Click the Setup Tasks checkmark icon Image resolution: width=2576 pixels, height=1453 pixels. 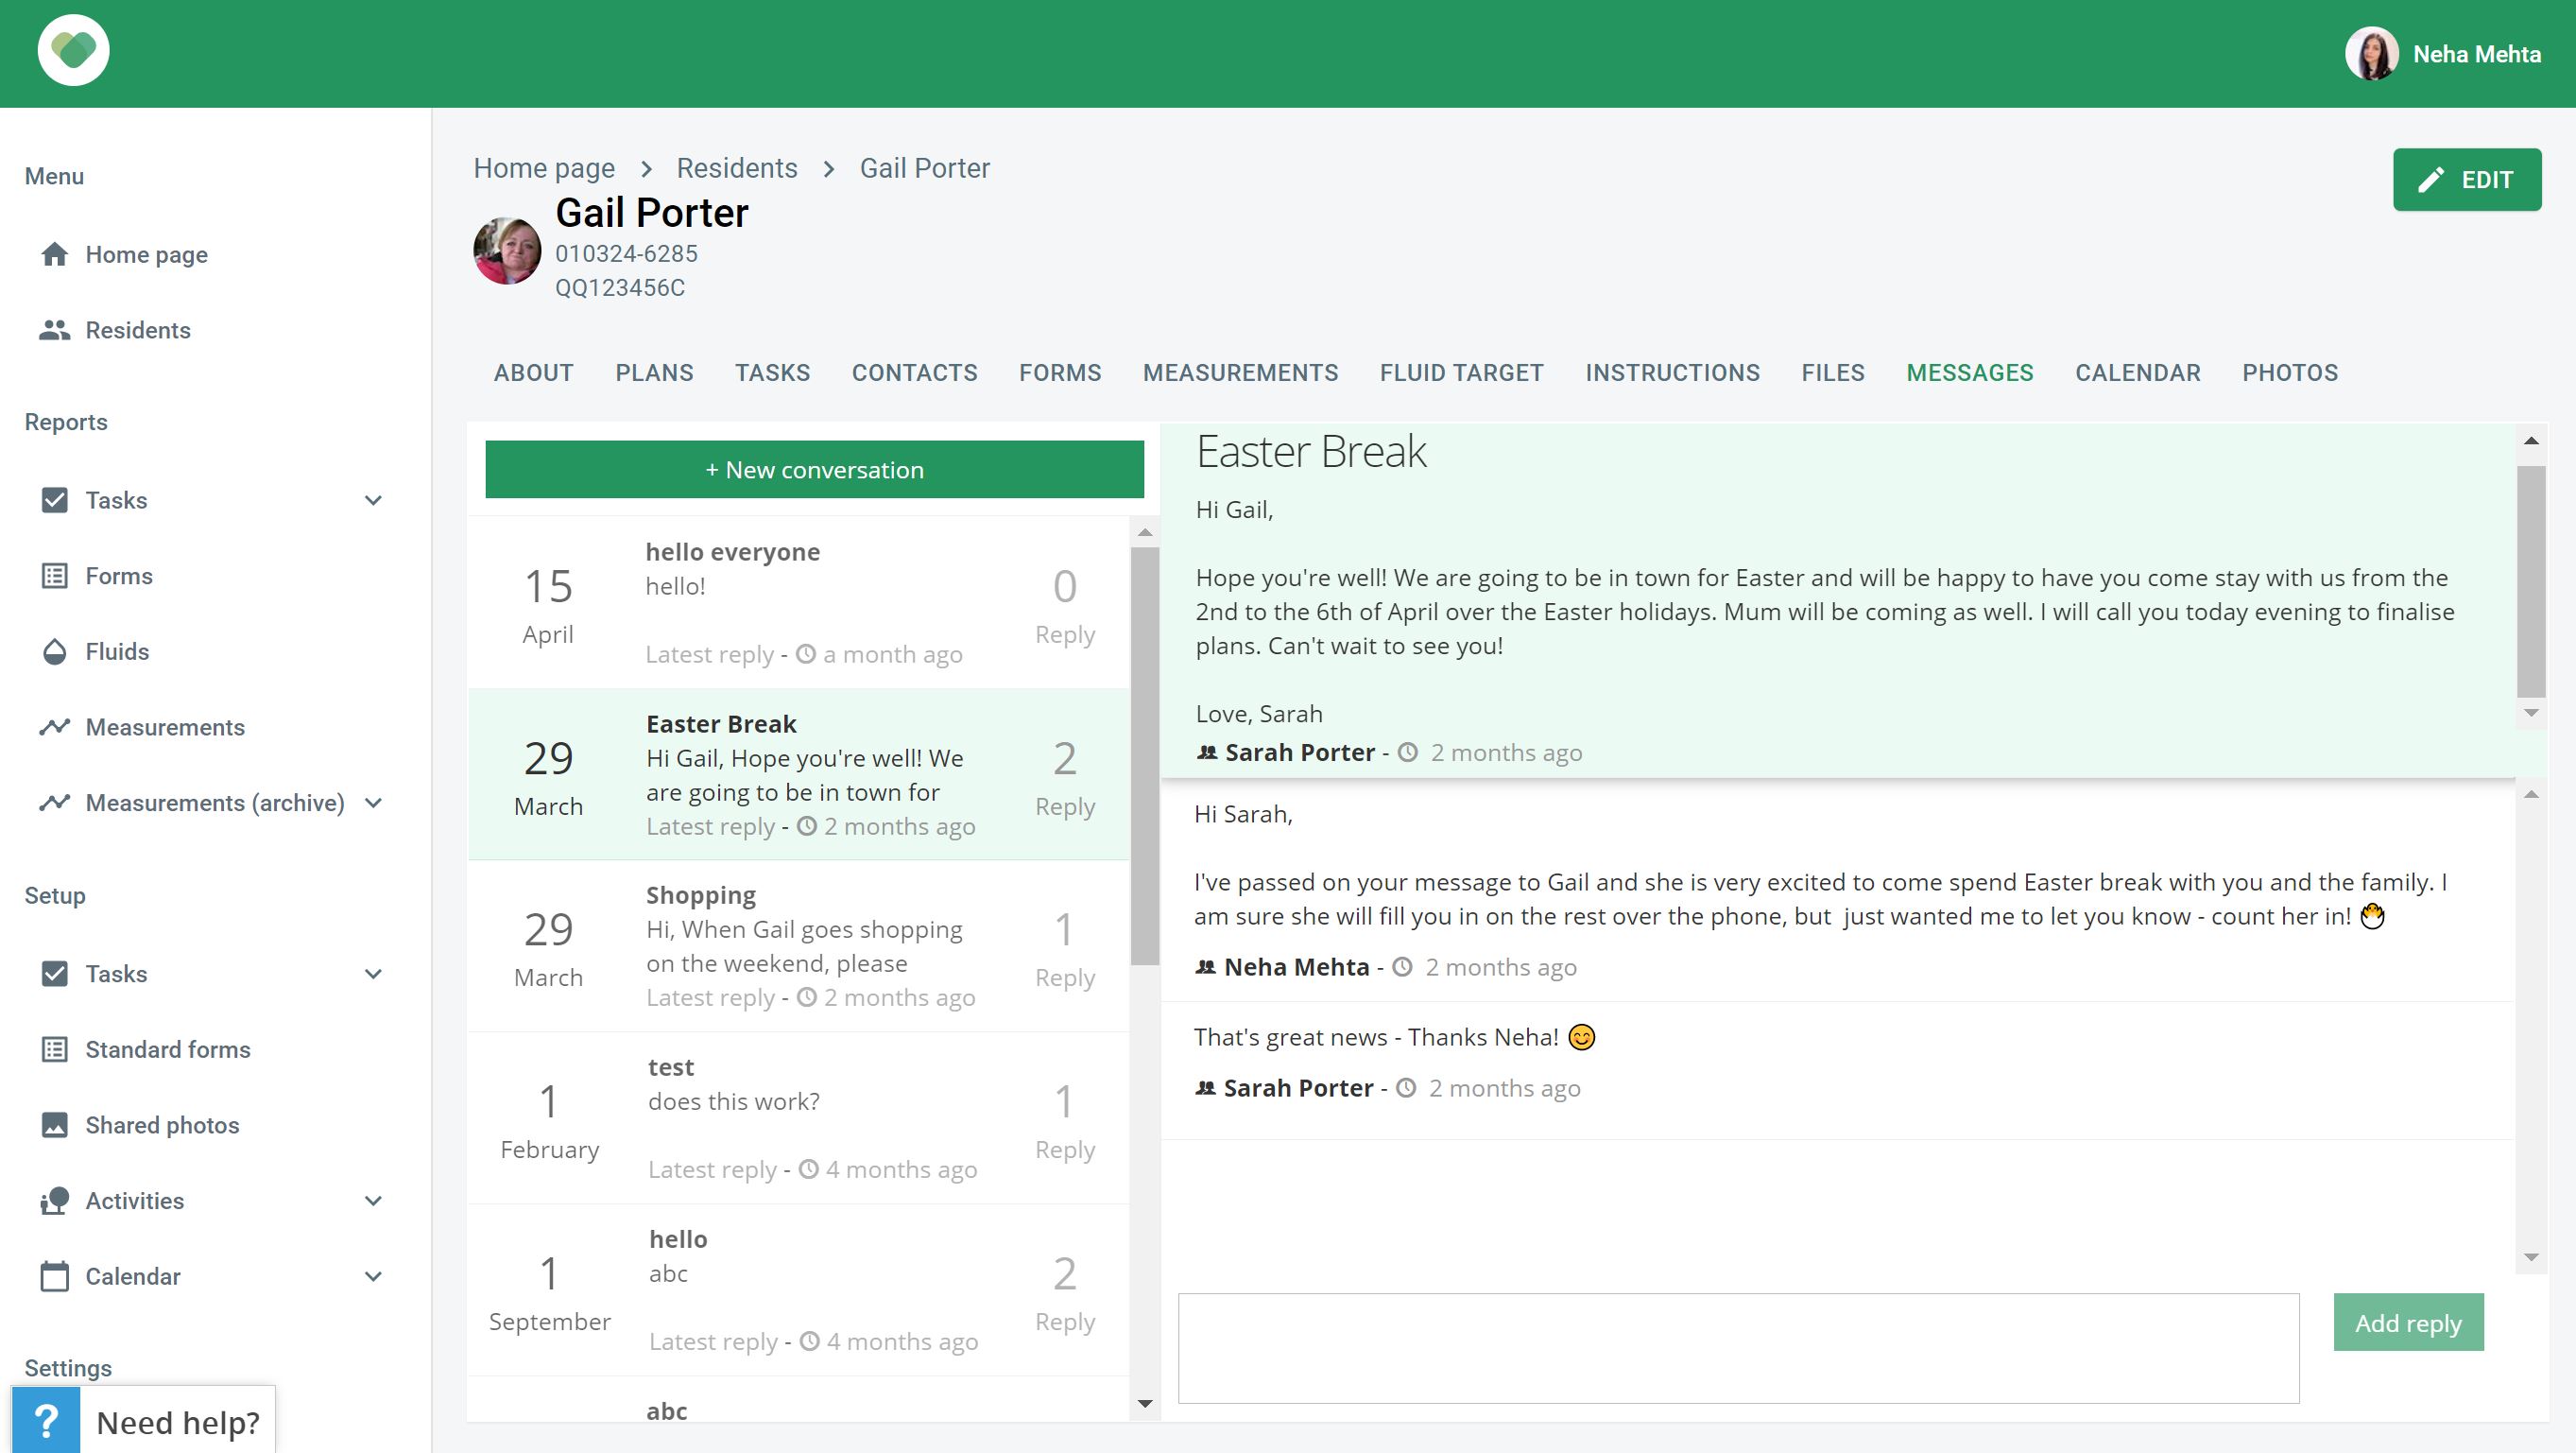tap(54, 975)
